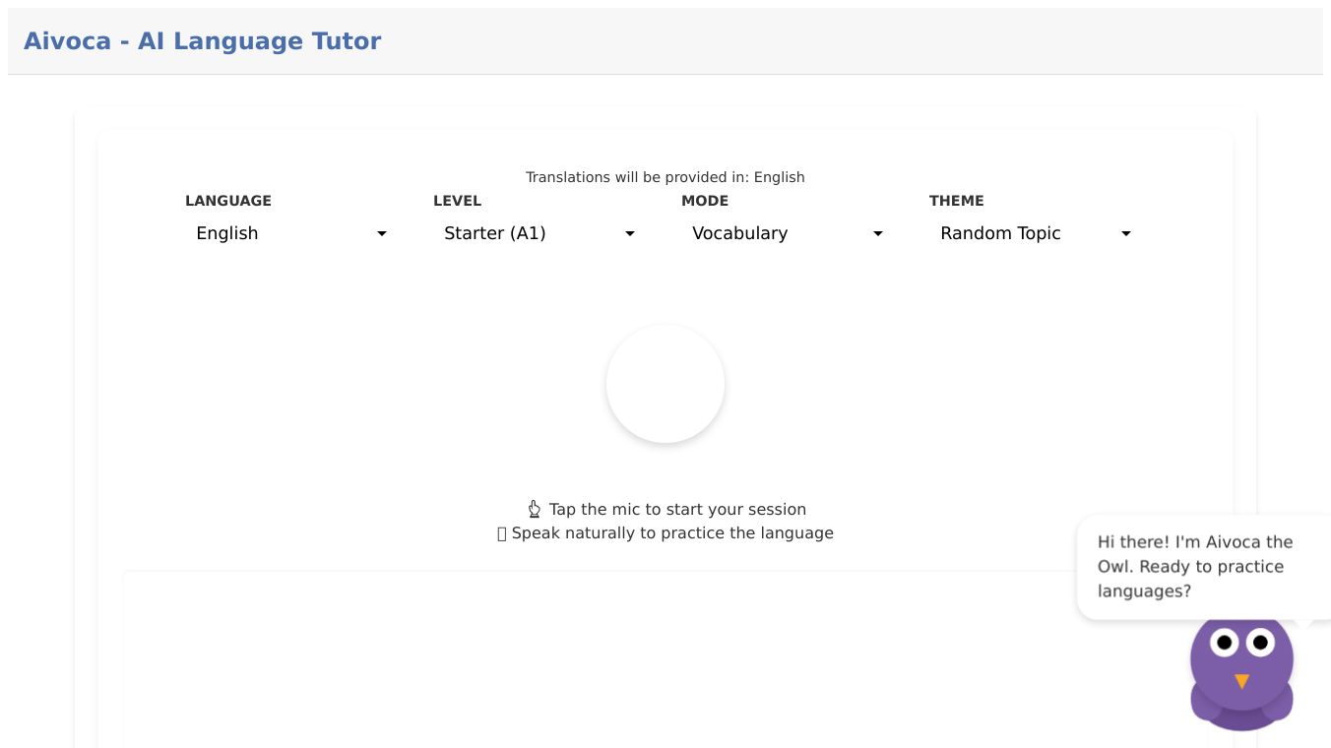Click inside the empty conversation transcript box
The image size is (1331, 748).
pyautogui.click(x=591, y=659)
